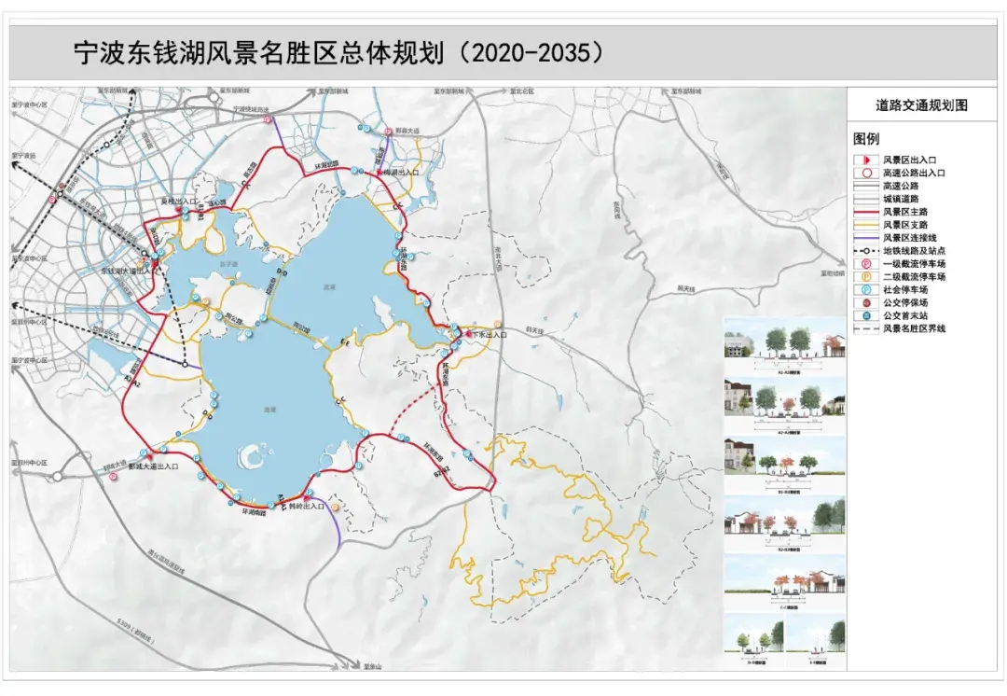Click the pink P 一级截流停车场 legend icon
The image size is (1007, 696).
tap(865, 263)
